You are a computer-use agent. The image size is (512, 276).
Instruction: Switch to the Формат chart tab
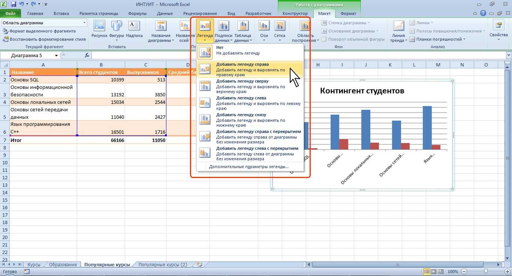349,13
